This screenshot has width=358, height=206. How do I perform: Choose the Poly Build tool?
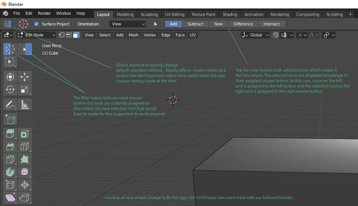(25, 159)
